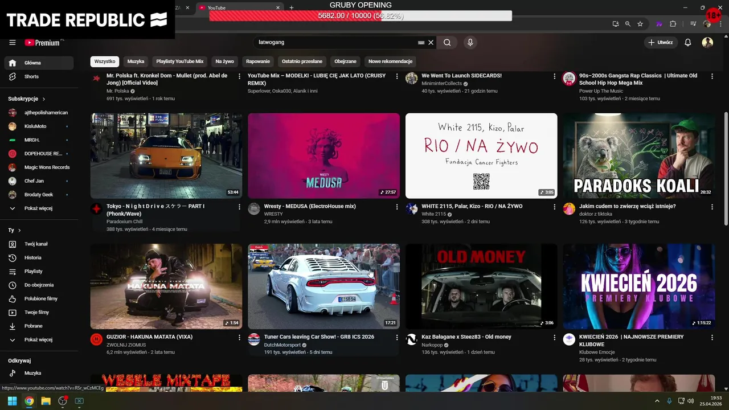This screenshot has height=410, width=729.
Task: Open options for Paradoks Koali video
Action: pyautogui.click(x=712, y=207)
